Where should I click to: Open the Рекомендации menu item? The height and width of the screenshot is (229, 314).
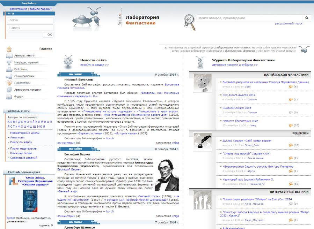pos(24,76)
